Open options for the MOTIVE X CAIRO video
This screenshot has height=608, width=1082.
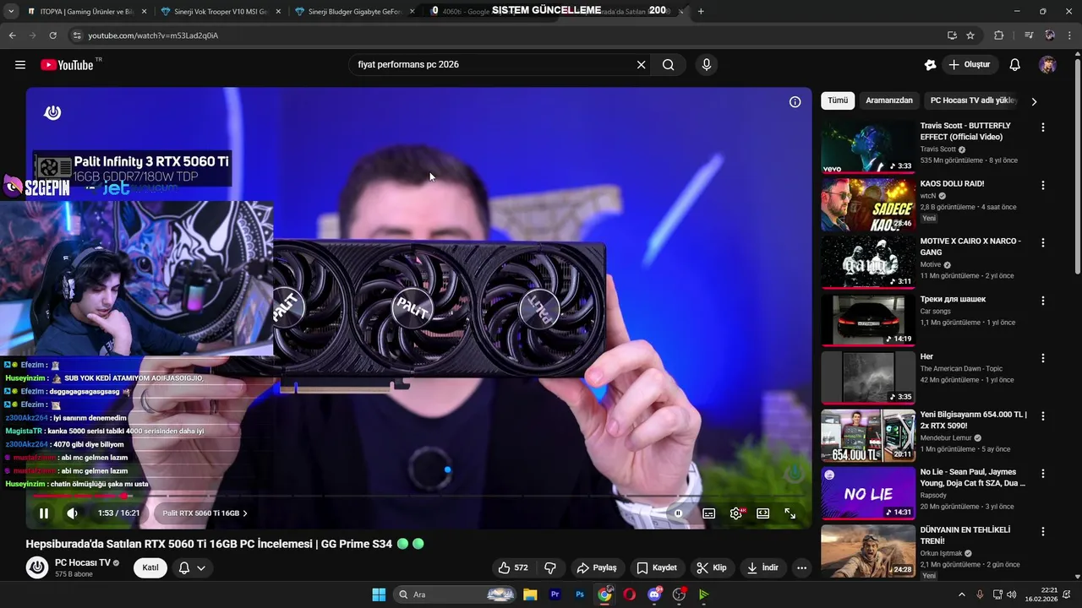pyautogui.click(x=1043, y=242)
